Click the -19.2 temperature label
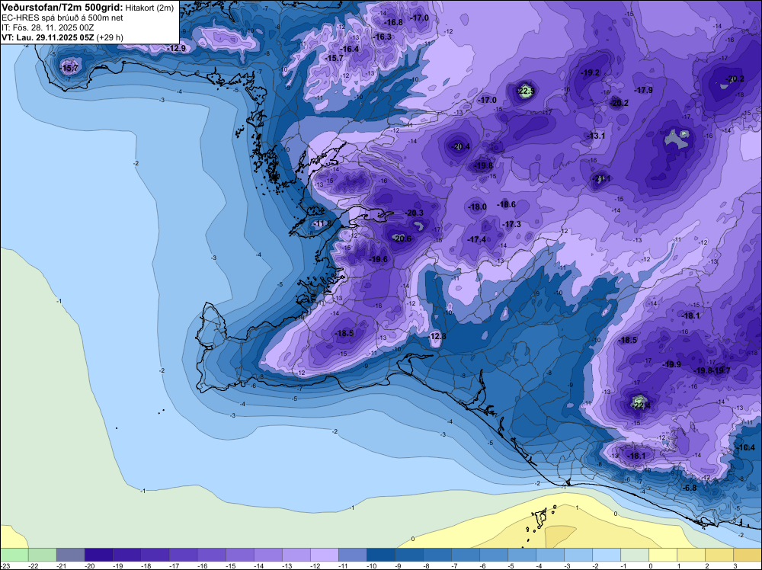This screenshot has width=762, height=570. click(591, 73)
